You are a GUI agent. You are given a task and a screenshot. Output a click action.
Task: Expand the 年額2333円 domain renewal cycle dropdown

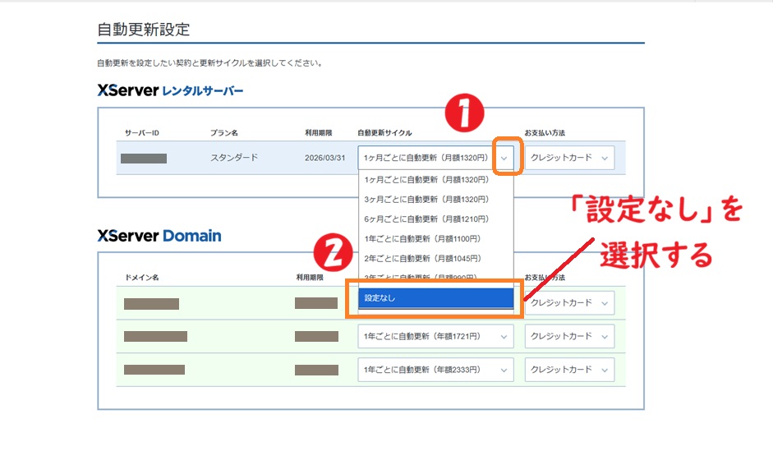(x=435, y=370)
